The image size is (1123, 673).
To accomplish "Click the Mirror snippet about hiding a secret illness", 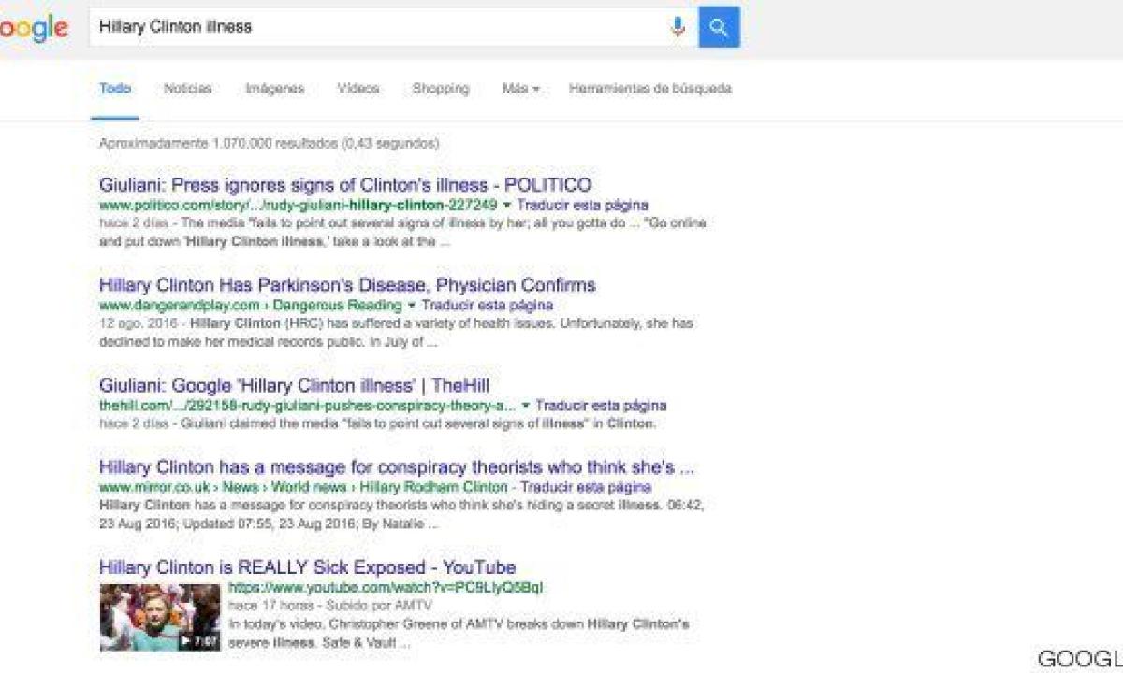I will coord(401,514).
